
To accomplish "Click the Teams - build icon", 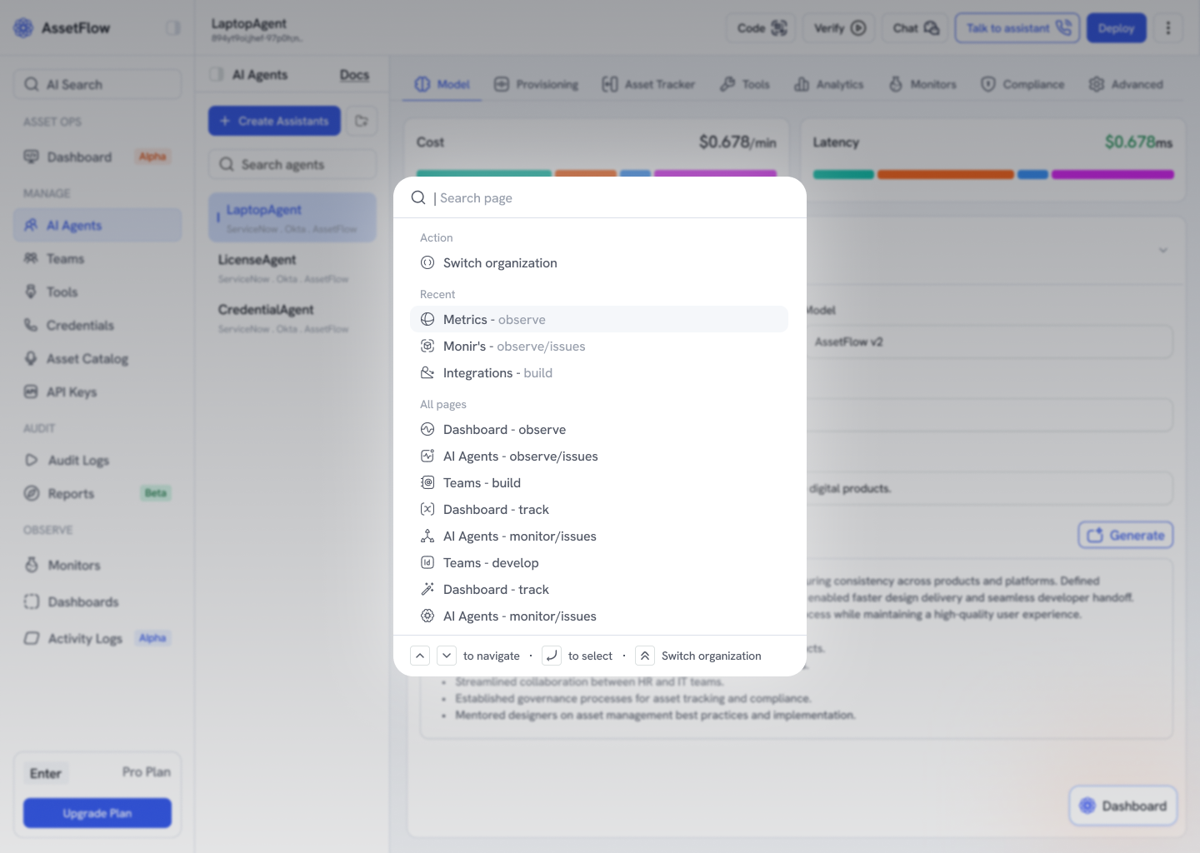I will coord(427,482).
